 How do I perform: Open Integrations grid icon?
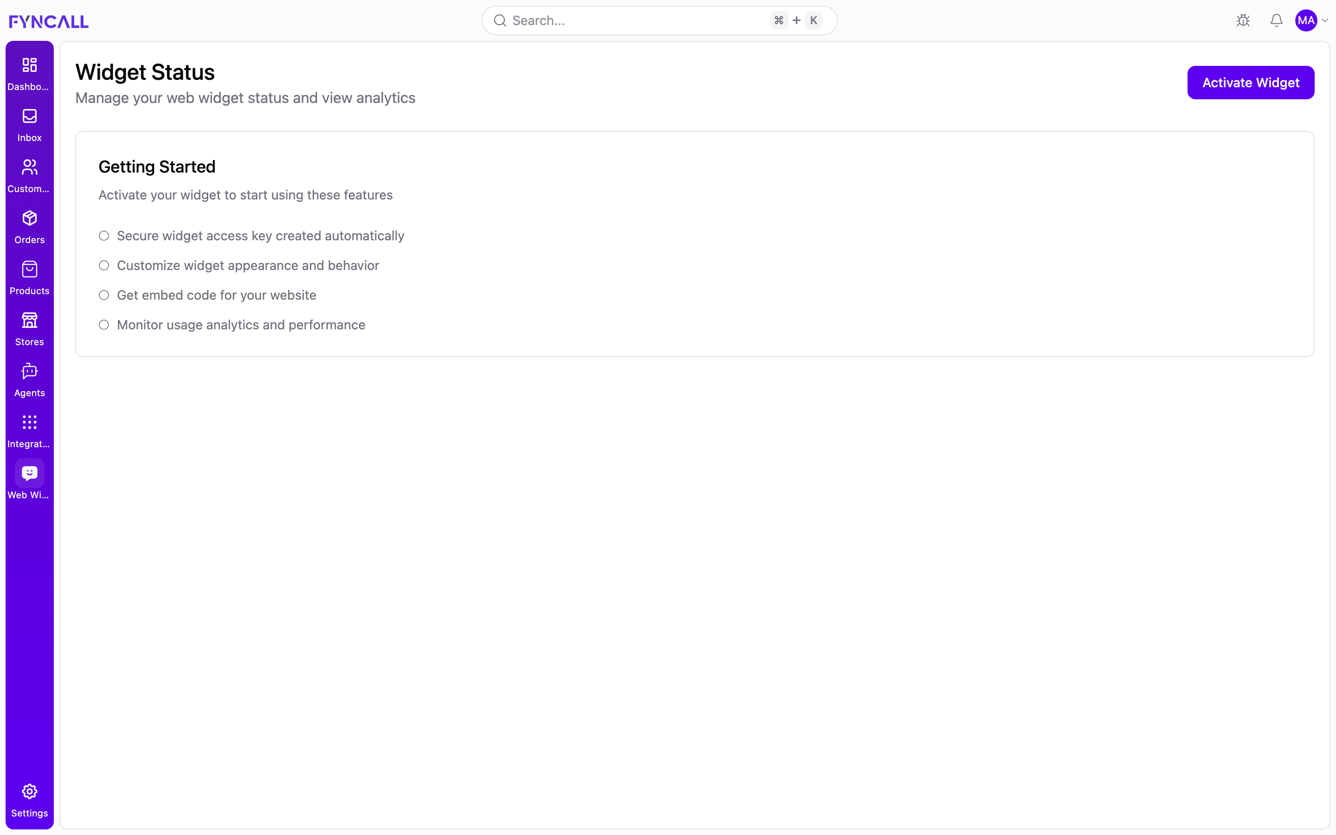[x=29, y=423]
